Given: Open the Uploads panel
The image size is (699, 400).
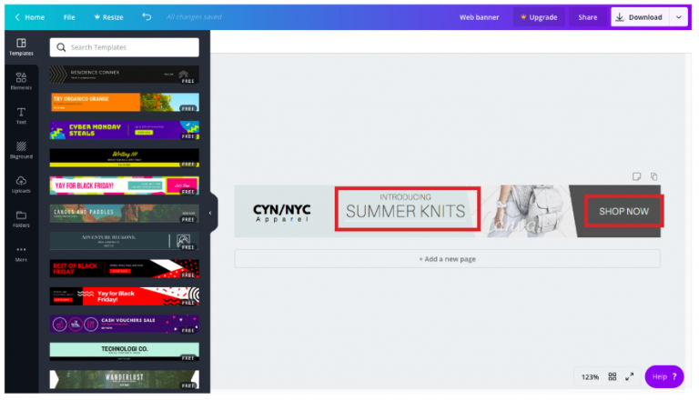Looking at the screenshot, I should (21, 185).
